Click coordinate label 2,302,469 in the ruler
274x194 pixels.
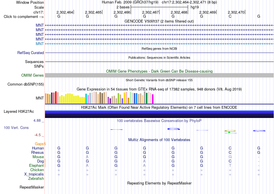(207, 12)
